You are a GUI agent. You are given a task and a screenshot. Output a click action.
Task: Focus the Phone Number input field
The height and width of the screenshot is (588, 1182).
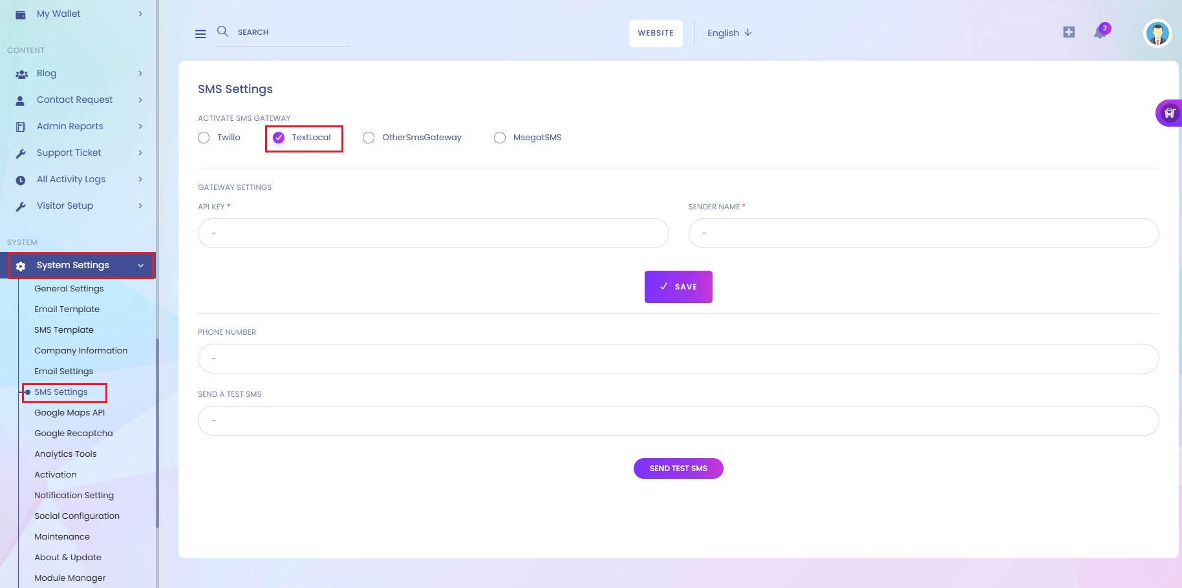click(x=678, y=359)
